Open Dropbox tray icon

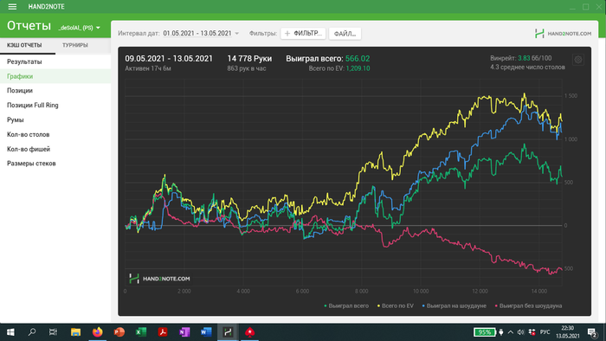click(532, 332)
